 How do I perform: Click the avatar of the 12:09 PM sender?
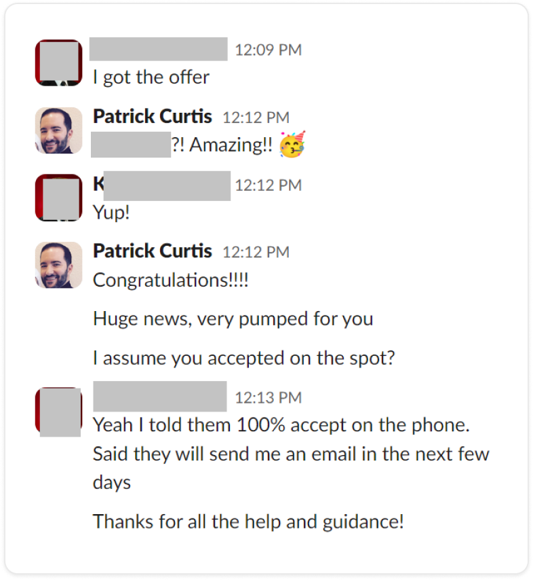58,62
